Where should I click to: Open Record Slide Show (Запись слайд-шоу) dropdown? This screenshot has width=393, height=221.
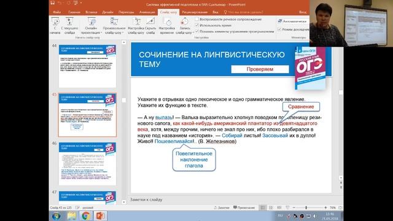(184, 26)
